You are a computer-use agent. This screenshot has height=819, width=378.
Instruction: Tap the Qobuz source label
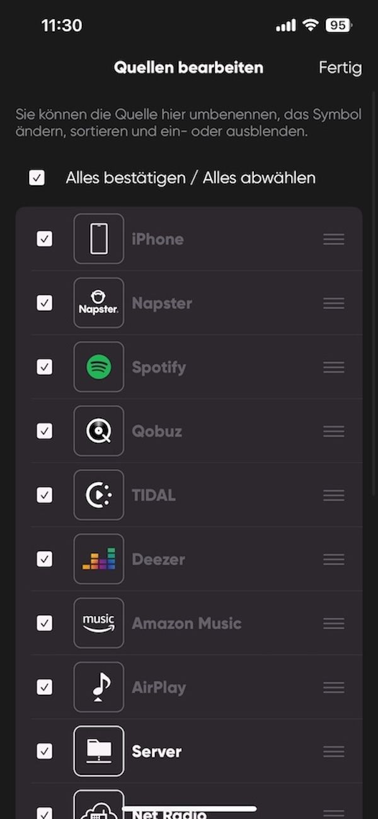pos(157,431)
